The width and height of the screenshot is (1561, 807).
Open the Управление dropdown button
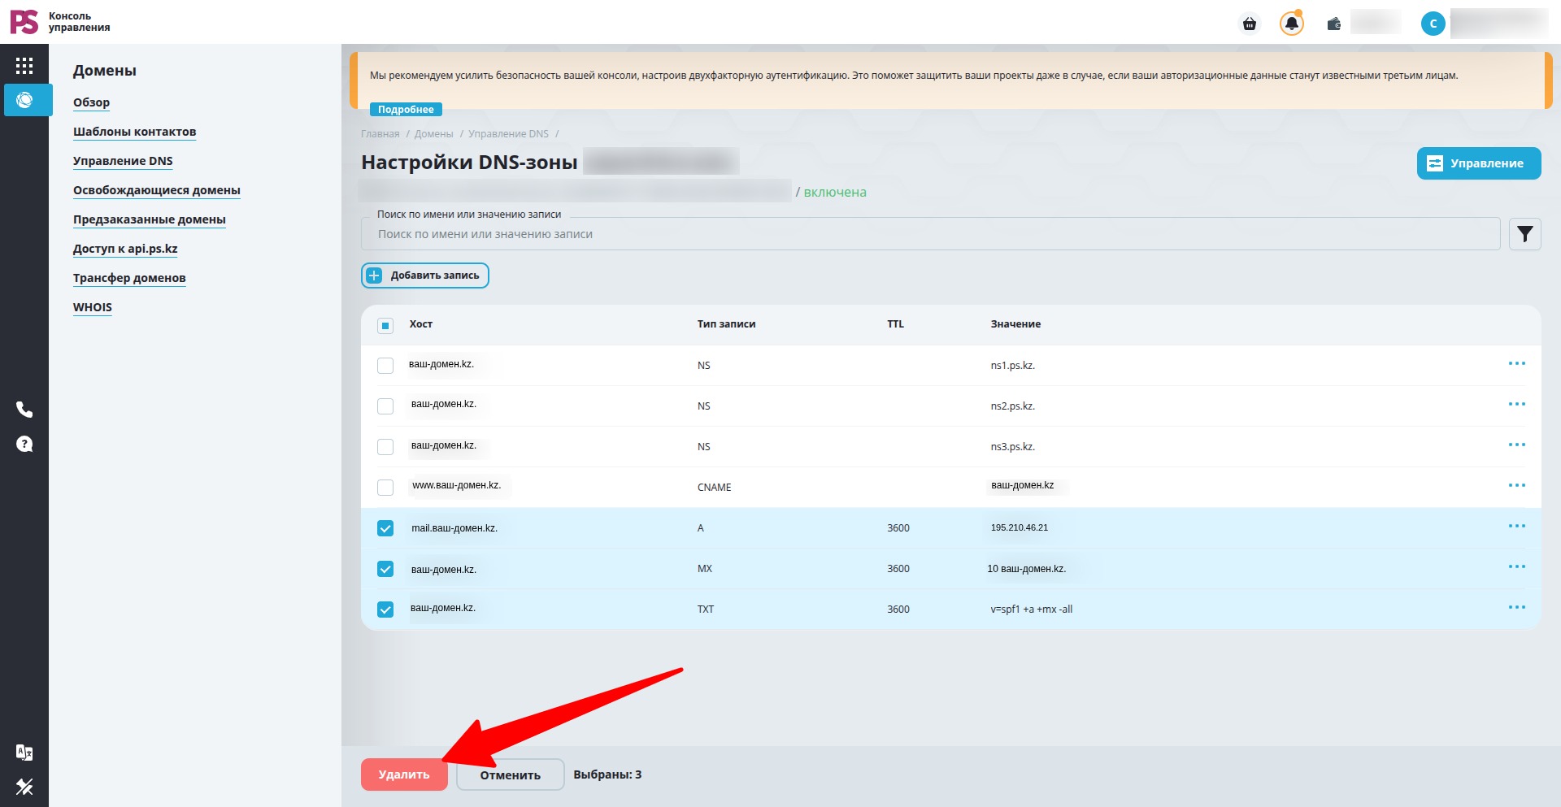click(1479, 163)
